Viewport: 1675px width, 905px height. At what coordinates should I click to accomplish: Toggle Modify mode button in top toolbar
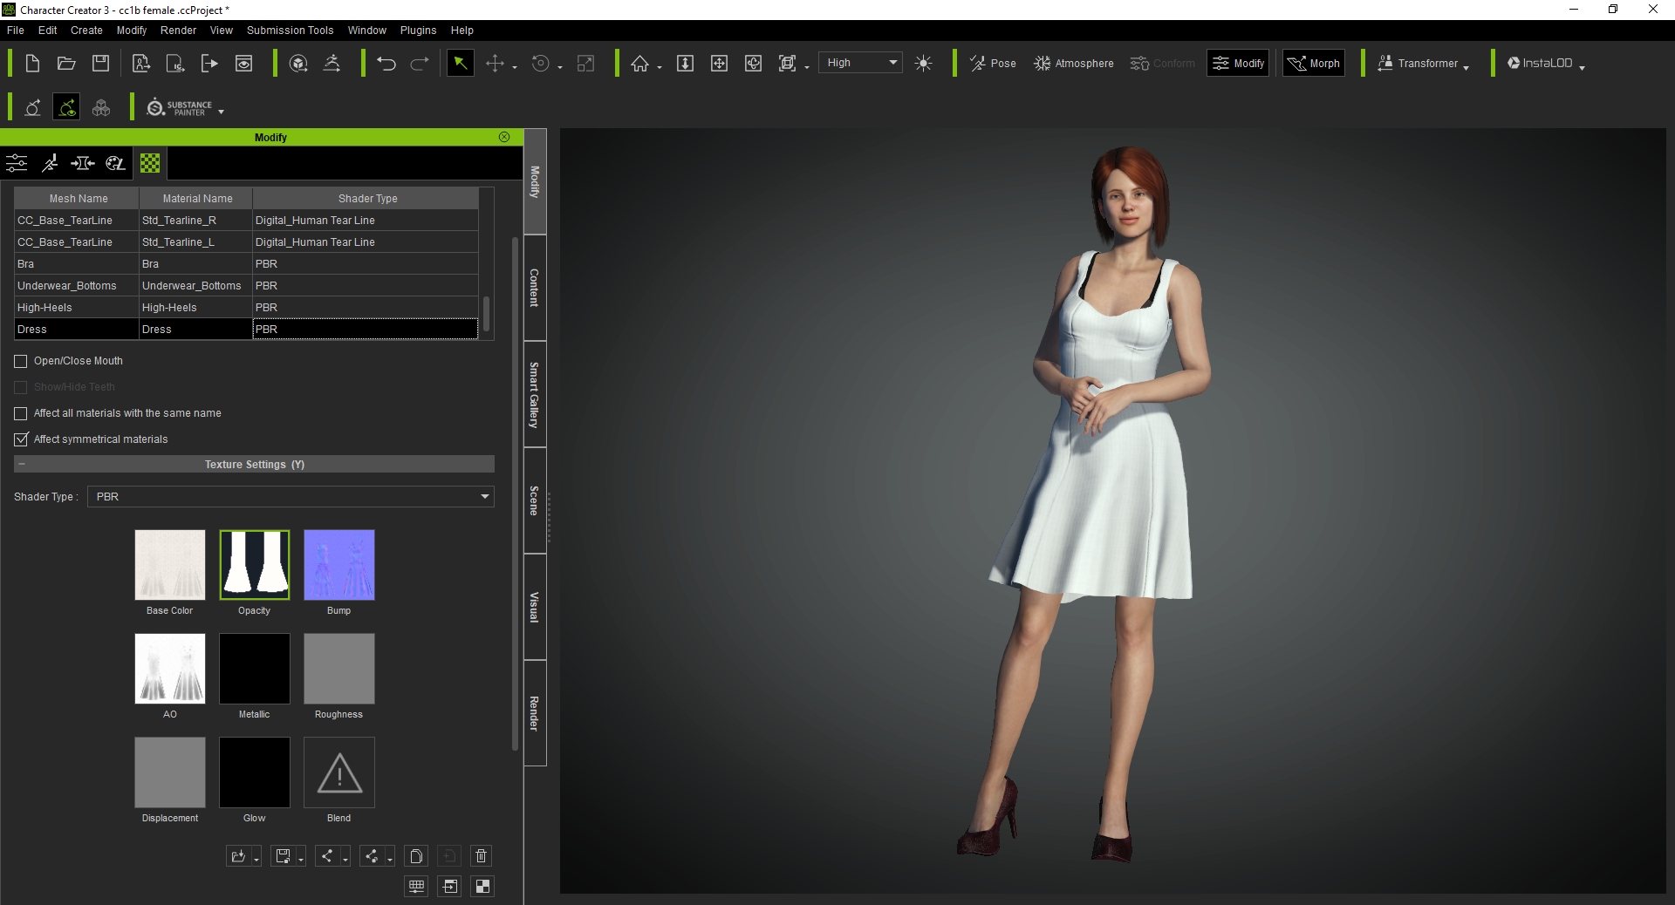(1238, 63)
